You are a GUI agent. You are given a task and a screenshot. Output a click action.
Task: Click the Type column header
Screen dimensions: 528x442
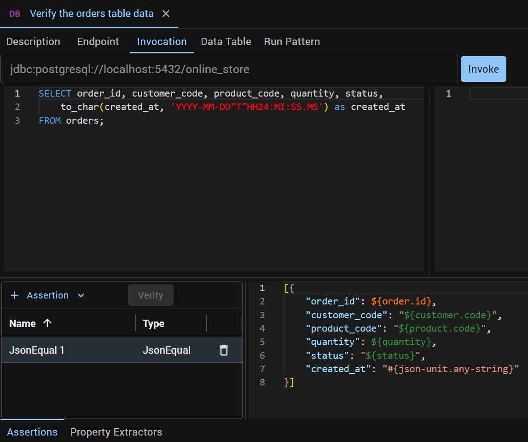coord(154,323)
